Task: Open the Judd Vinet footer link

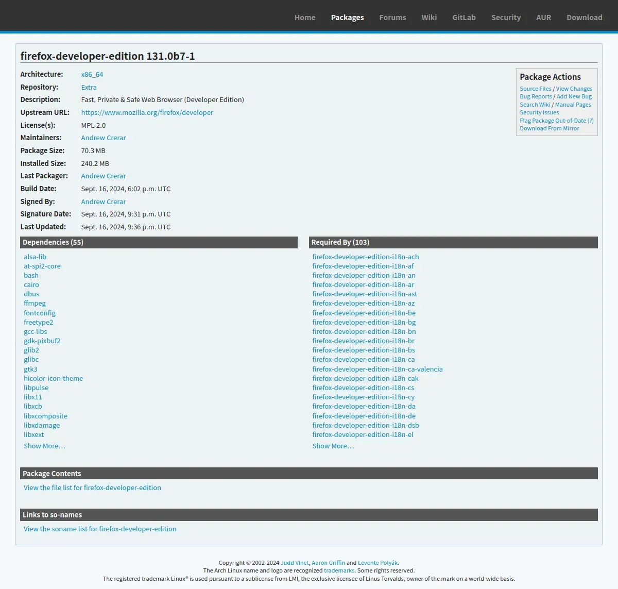Action: point(295,563)
